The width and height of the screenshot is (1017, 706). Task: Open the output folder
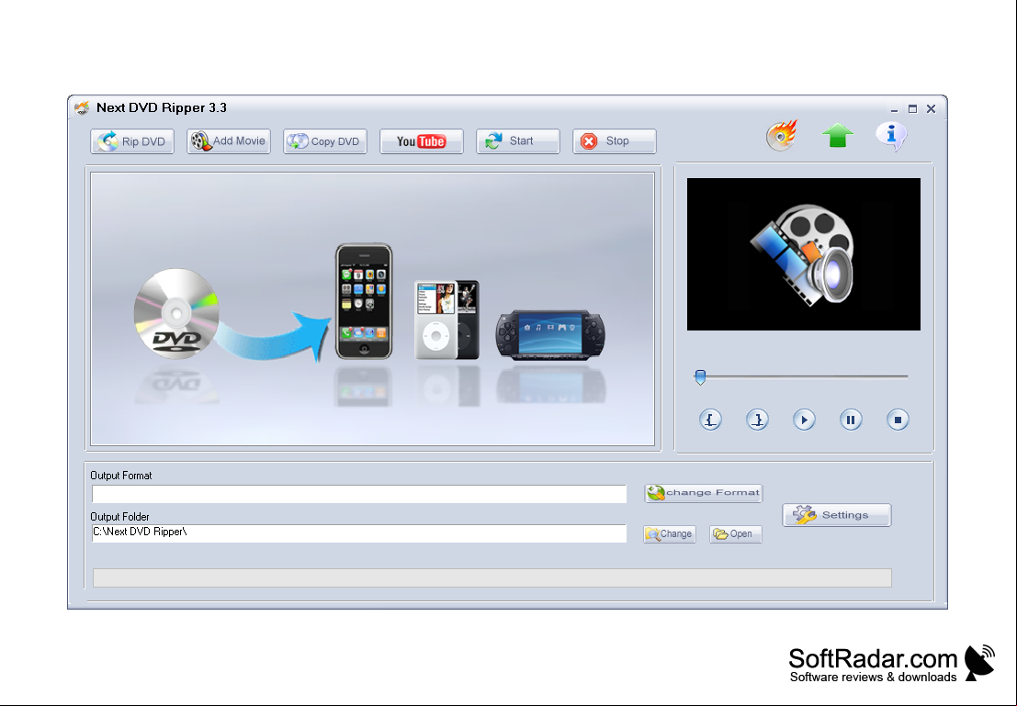point(736,533)
